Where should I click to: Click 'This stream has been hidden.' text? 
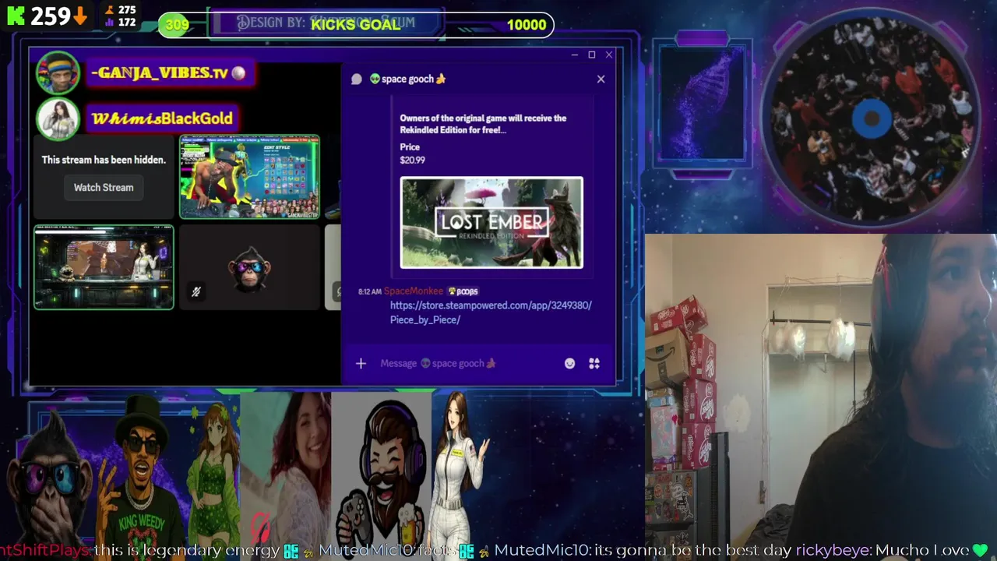[104, 160]
